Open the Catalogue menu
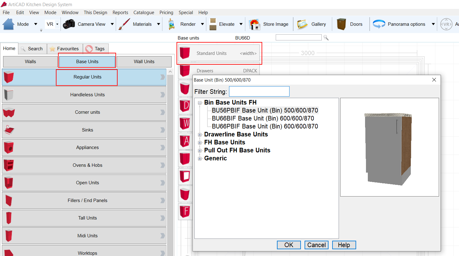This screenshot has height=256, width=459. pyautogui.click(x=144, y=13)
